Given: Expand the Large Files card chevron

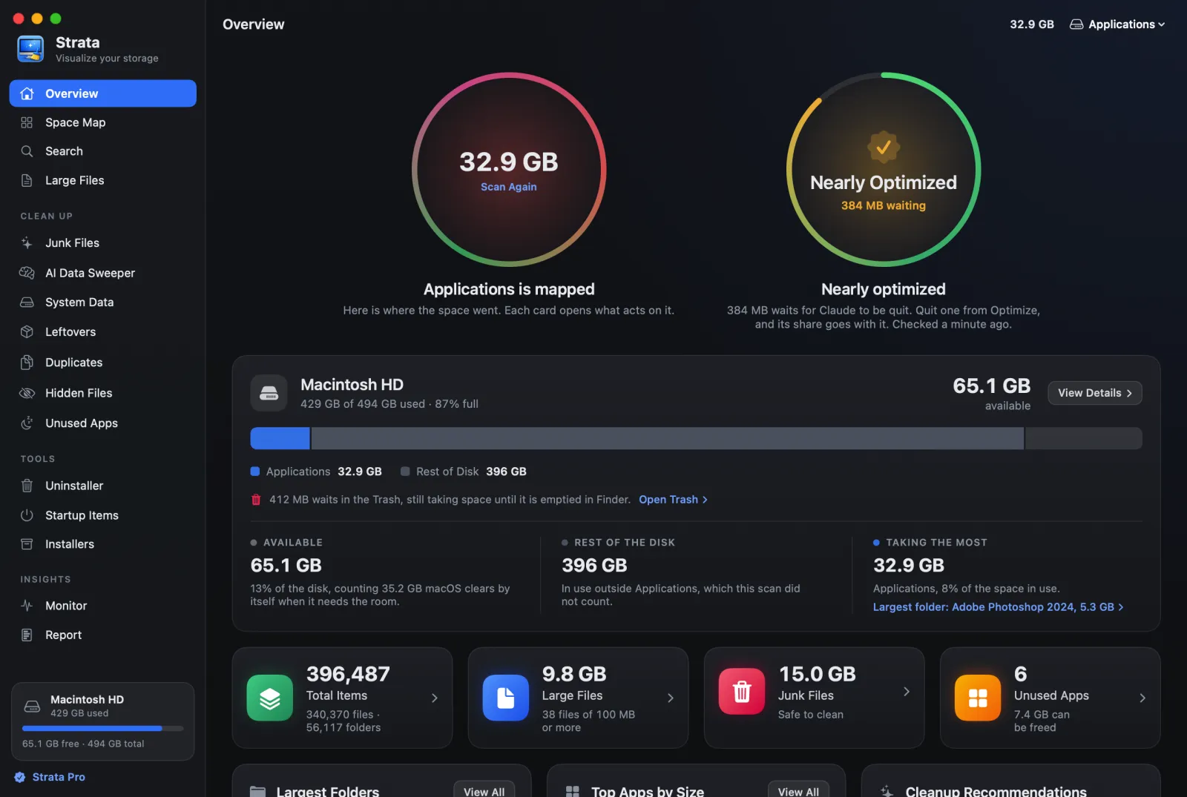Looking at the screenshot, I should click(671, 698).
